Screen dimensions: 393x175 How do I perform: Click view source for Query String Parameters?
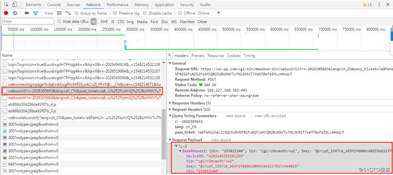pos(235,116)
